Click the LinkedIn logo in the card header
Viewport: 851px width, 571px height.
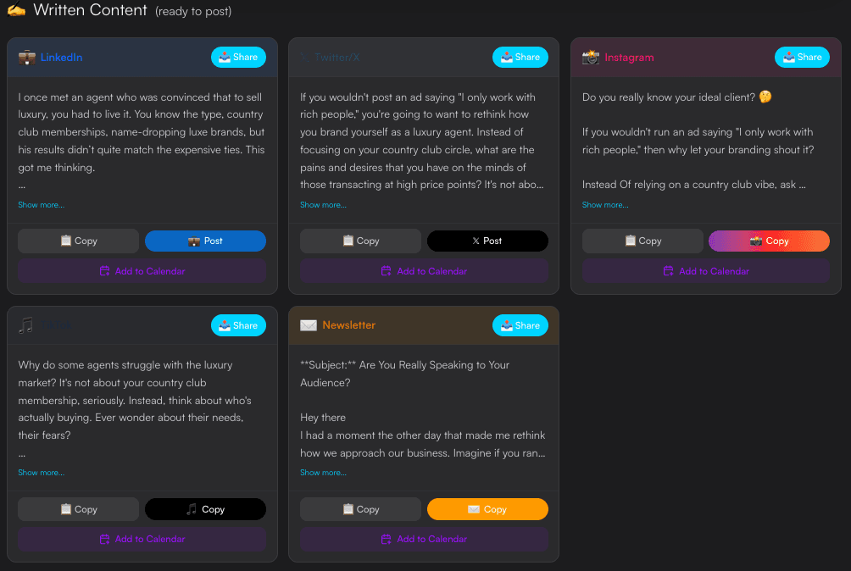coord(25,57)
